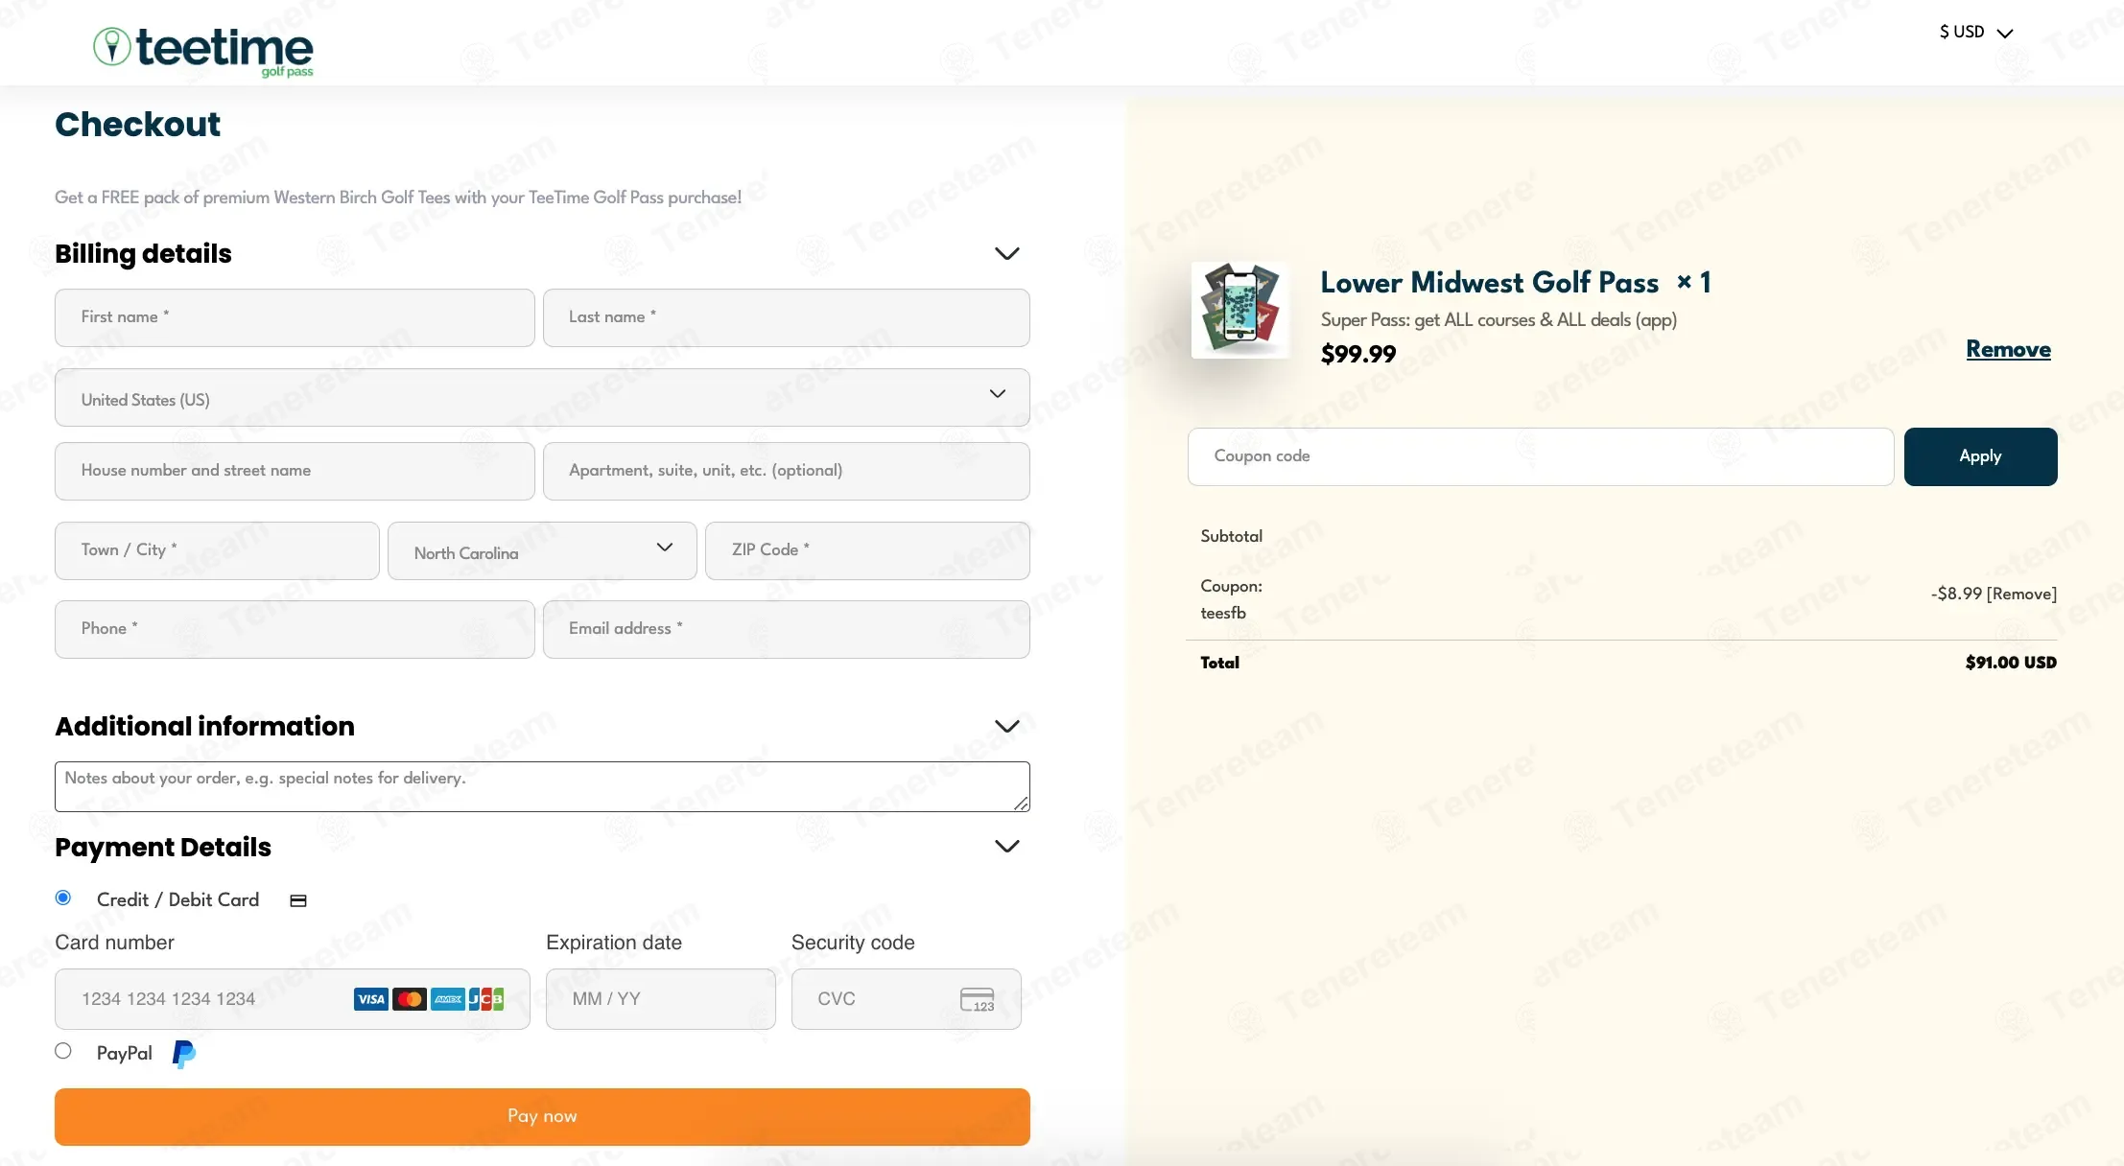Open the North Carolina state dropdown
Screen dimensions: 2124x1166
click(542, 550)
